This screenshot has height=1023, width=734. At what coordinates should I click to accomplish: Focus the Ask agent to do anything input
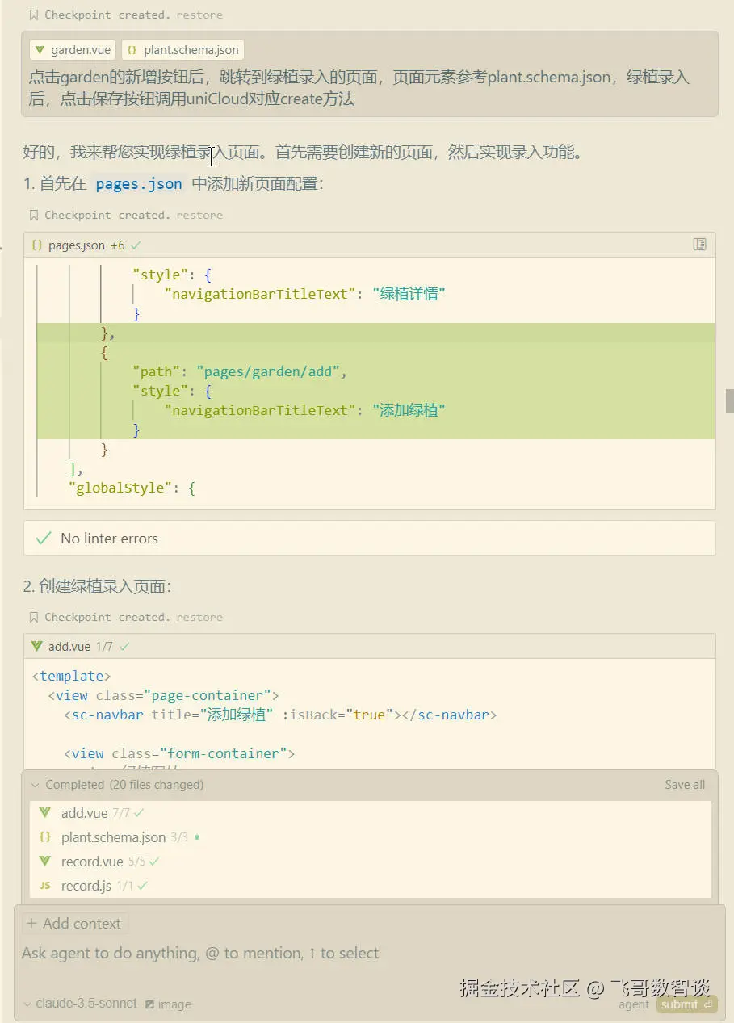(370, 954)
